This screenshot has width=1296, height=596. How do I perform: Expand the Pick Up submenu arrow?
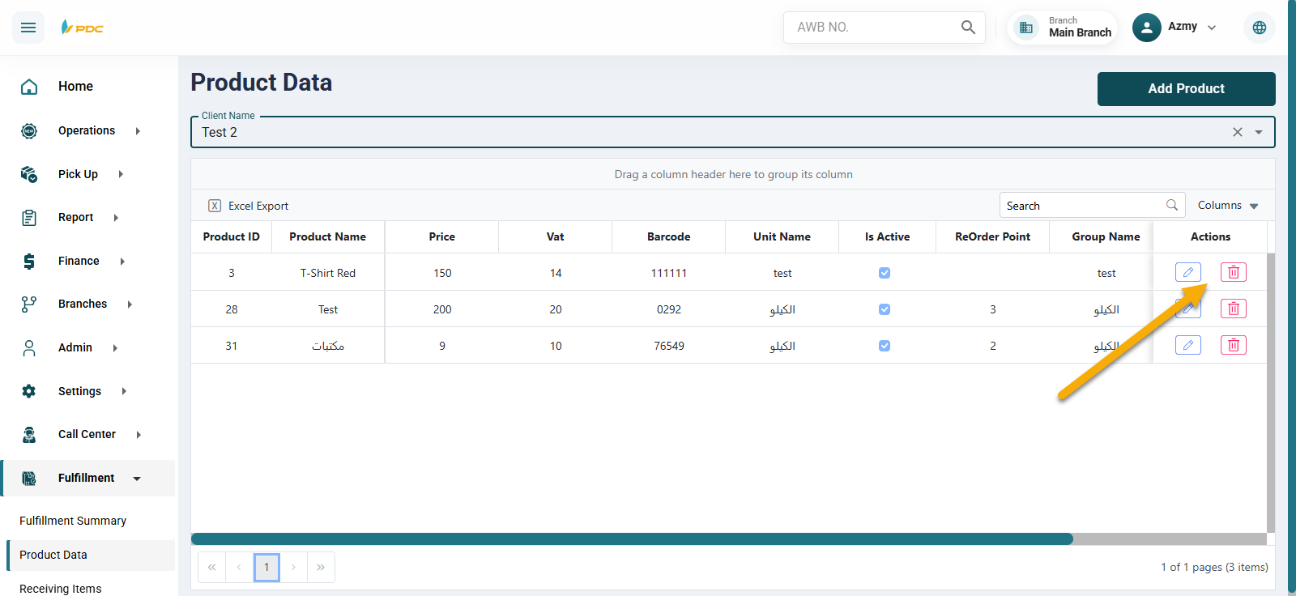[121, 174]
